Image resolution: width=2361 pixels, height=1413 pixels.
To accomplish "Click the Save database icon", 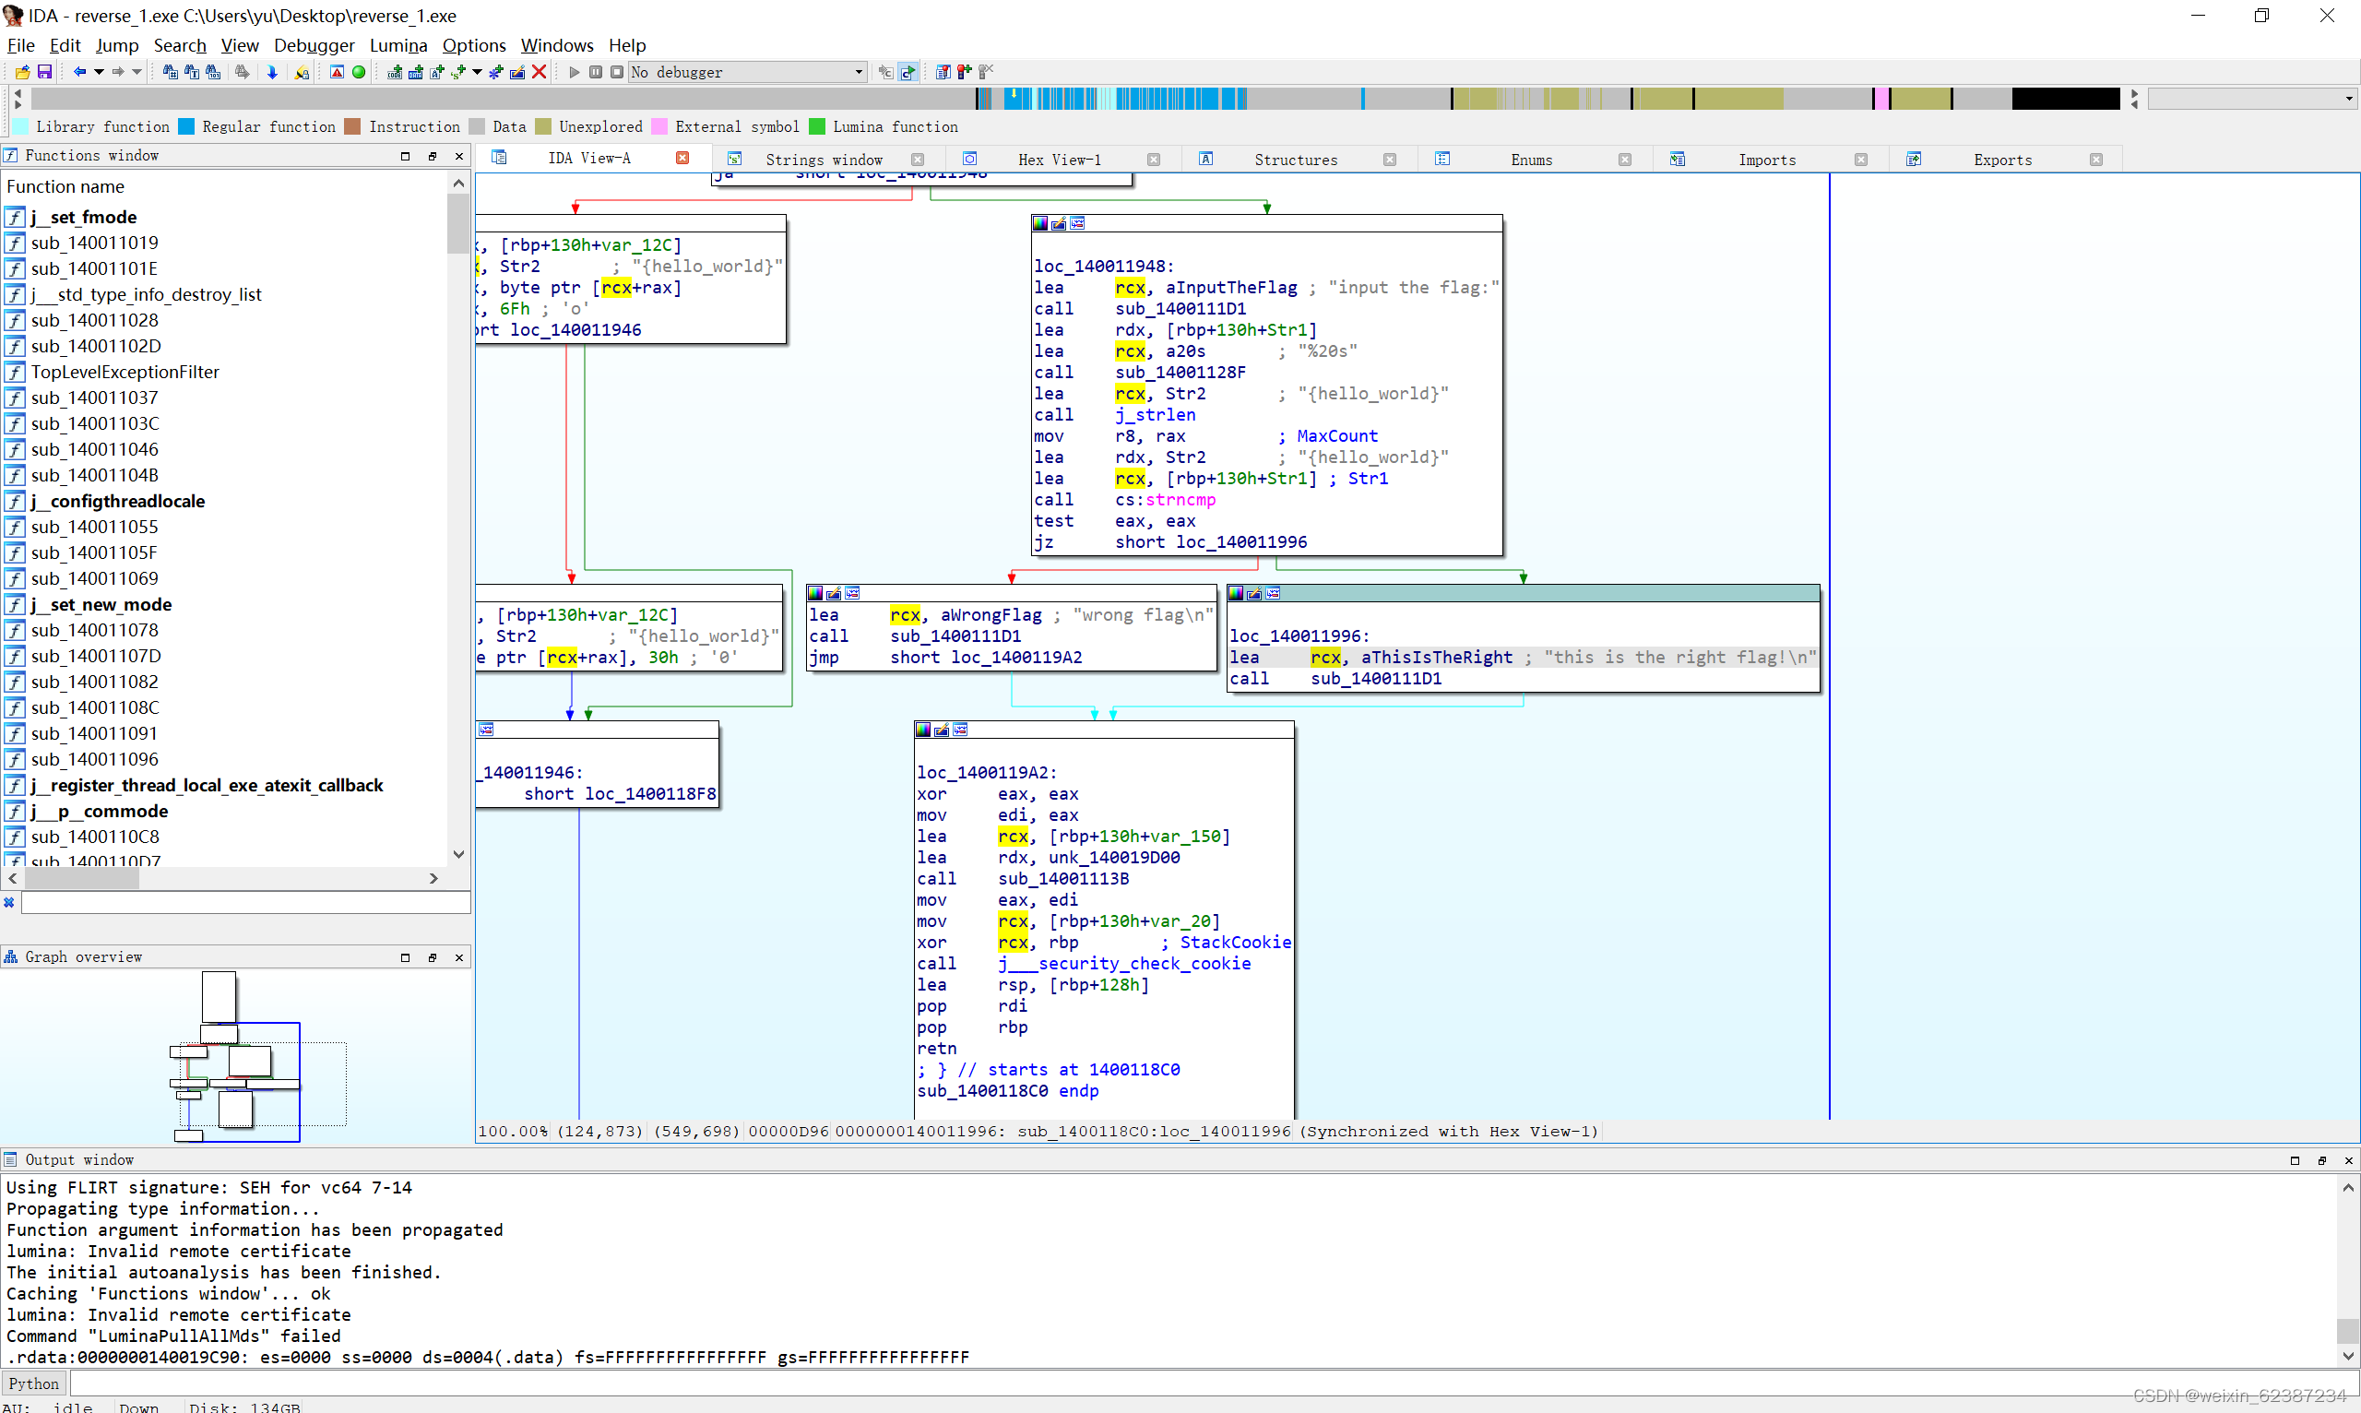I will pyautogui.click(x=43, y=72).
